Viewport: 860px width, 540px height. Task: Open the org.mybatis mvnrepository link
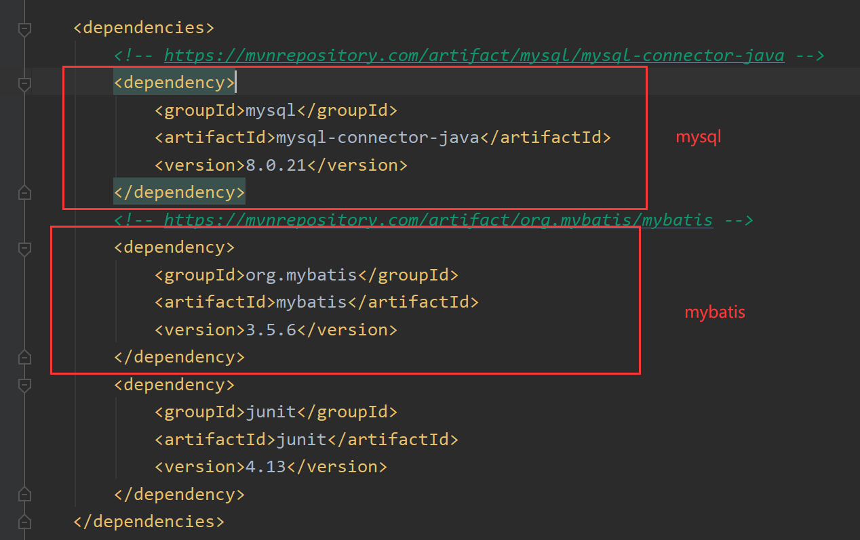pos(438,220)
